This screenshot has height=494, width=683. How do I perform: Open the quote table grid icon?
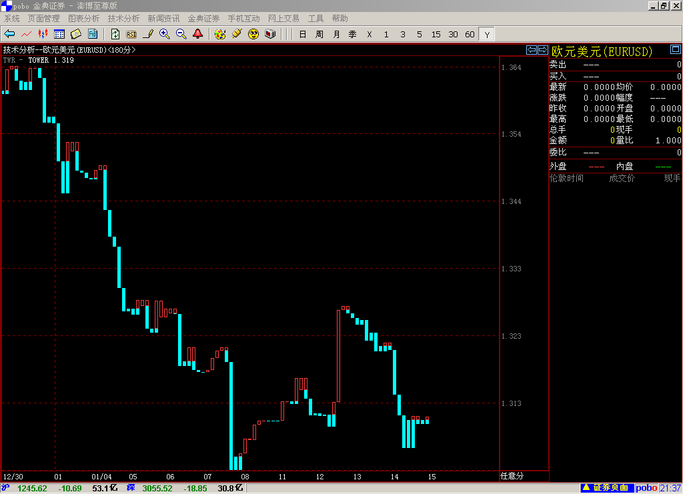pos(59,34)
